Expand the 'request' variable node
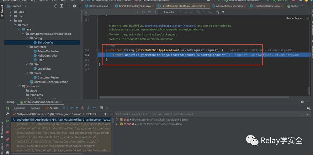 [117, 124]
